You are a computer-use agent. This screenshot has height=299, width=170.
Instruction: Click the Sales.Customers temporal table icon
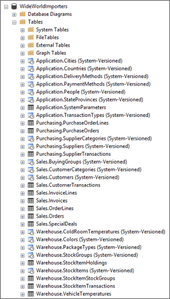click(x=31, y=177)
